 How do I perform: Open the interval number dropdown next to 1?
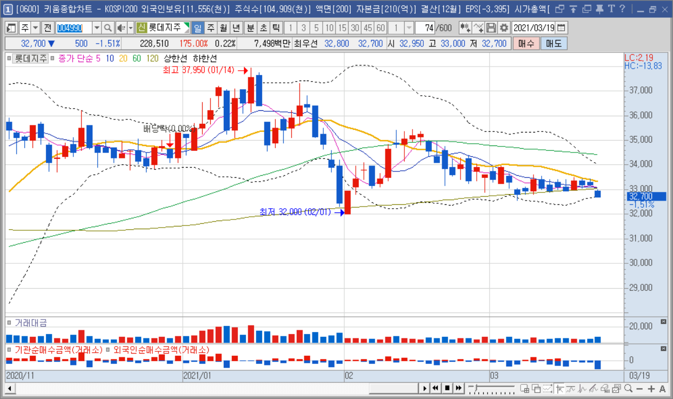click(x=409, y=28)
